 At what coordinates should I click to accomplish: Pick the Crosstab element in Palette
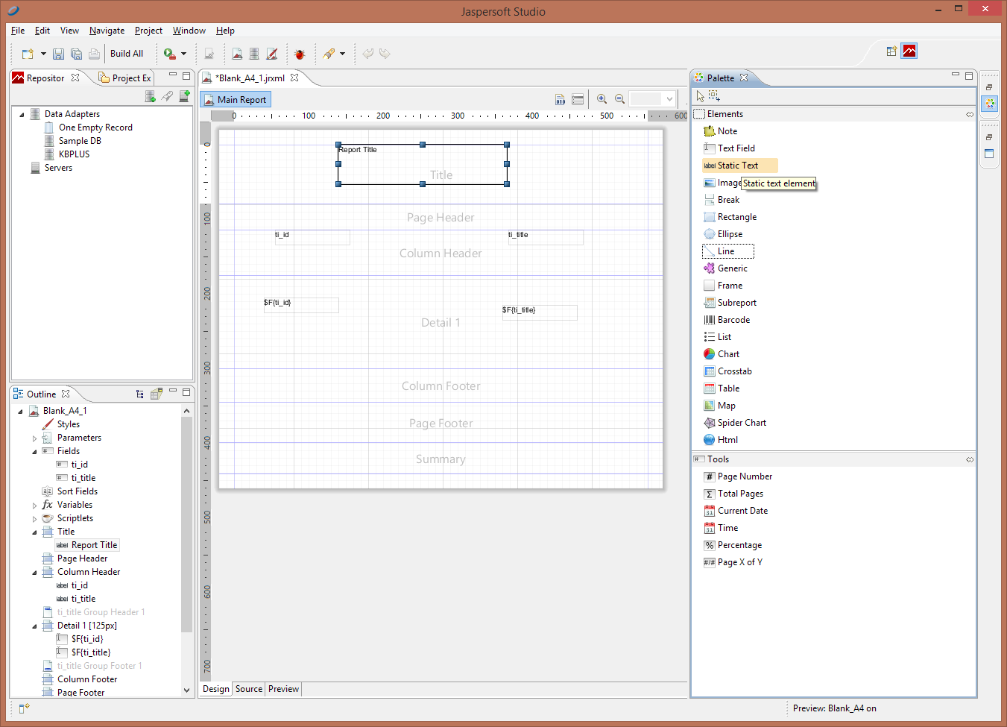(x=727, y=371)
